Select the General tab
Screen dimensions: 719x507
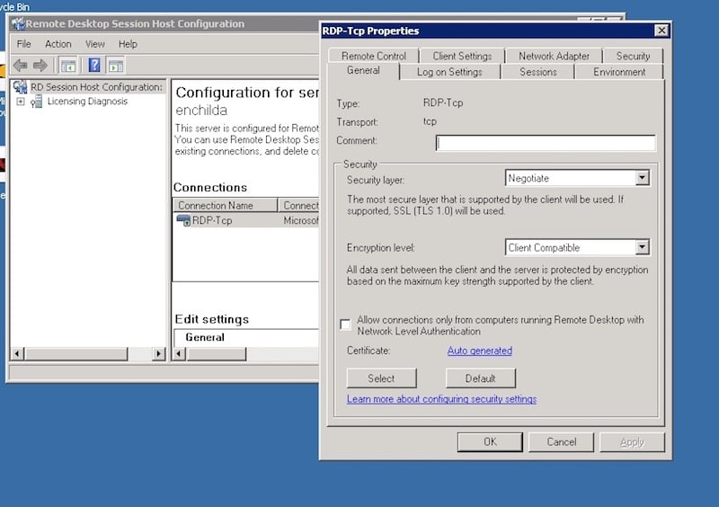pyautogui.click(x=363, y=71)
